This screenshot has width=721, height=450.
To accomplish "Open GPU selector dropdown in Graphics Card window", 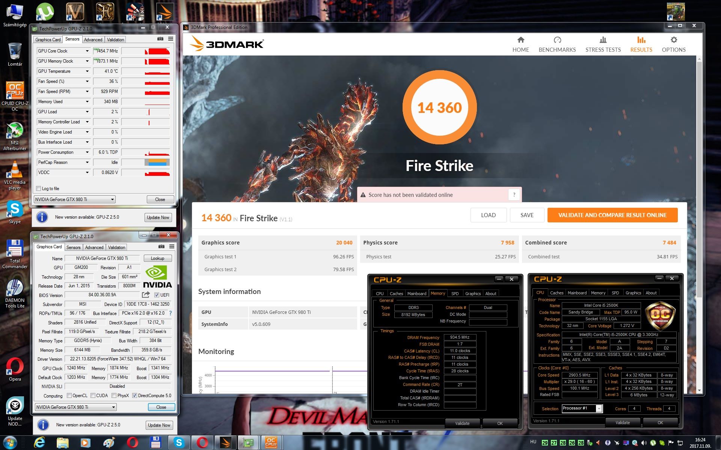I will tap(75, 407).
